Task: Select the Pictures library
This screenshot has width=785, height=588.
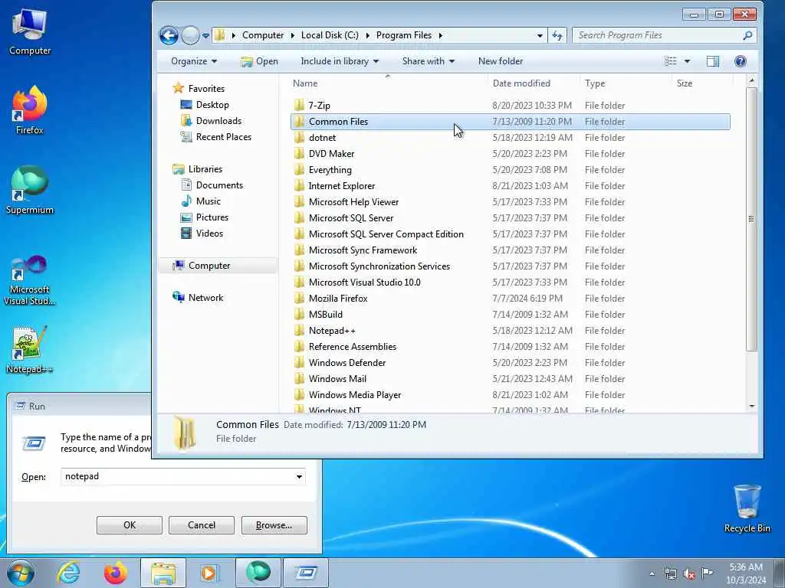Action: 212,217
